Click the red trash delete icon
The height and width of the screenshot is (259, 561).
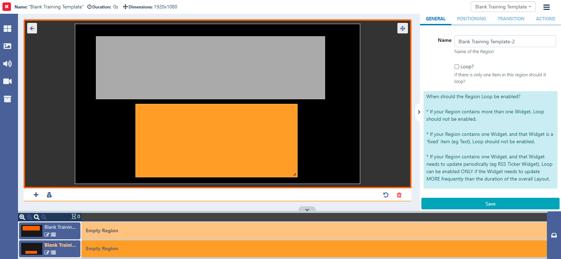[399, 195]
